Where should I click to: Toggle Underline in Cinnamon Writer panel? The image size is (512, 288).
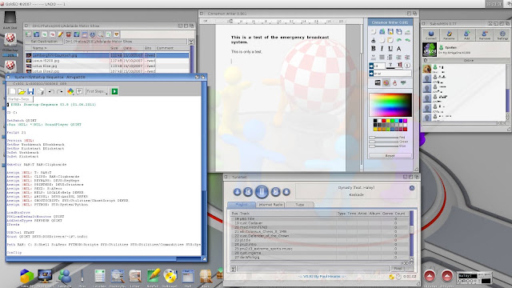click(x=390, y=48)
